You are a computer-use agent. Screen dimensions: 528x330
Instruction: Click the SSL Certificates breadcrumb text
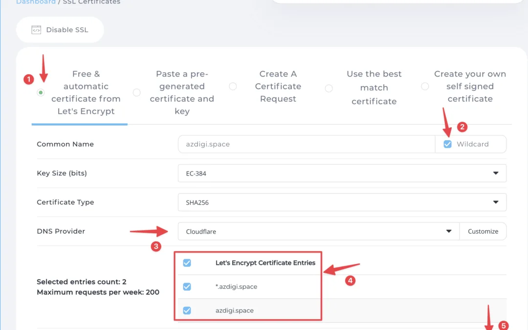[91, 2]
